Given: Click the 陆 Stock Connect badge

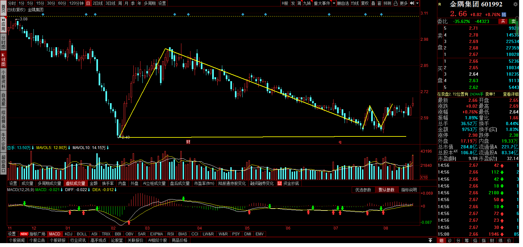Looking at the screenshot, I should 504,15.
